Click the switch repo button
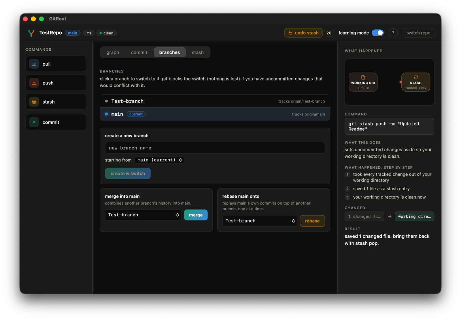 point(418,33)
